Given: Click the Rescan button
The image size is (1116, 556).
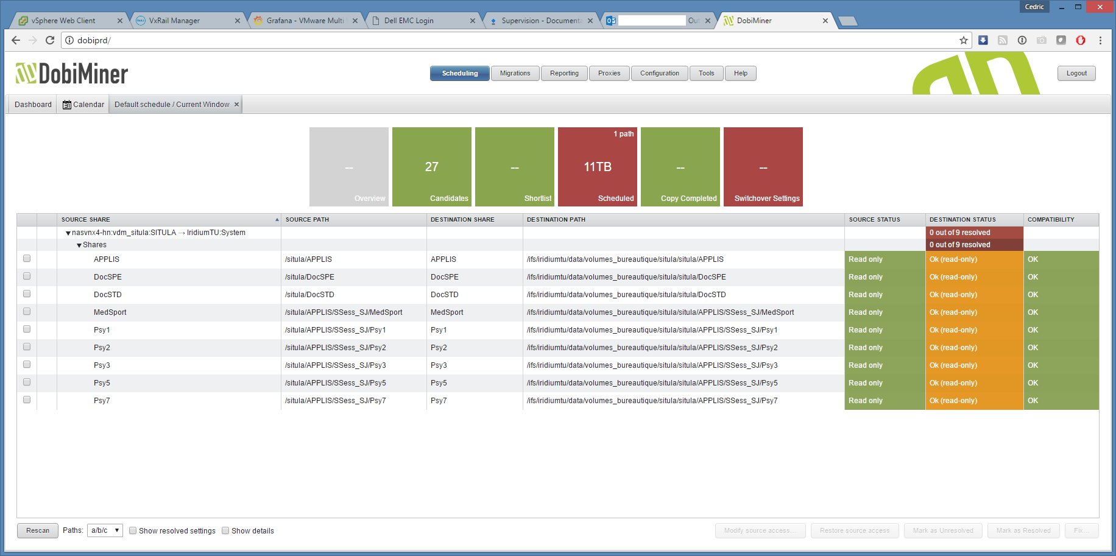Looking at the screenshot, I should tap(38, 530).
